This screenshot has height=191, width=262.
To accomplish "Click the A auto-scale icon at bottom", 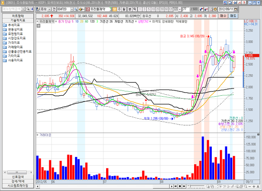I will click(258, 186).
